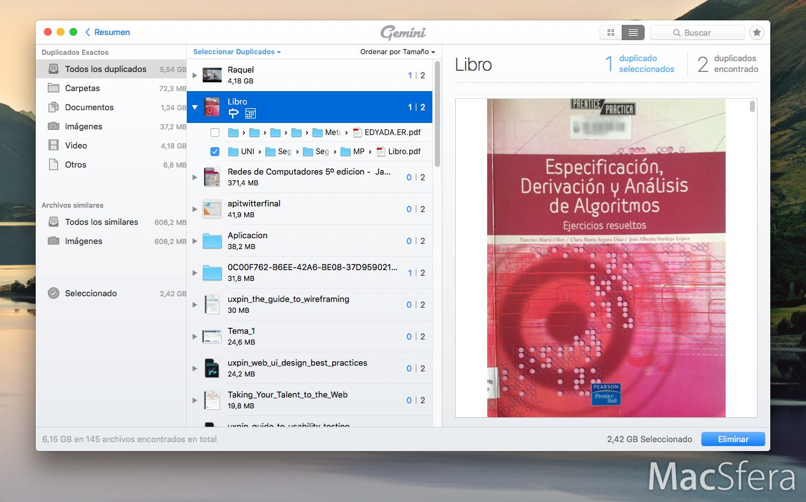The width and height of the screenshot is (806, 502).
Task: Click the folder icon beside Carpetas
Action: (54, 88)
